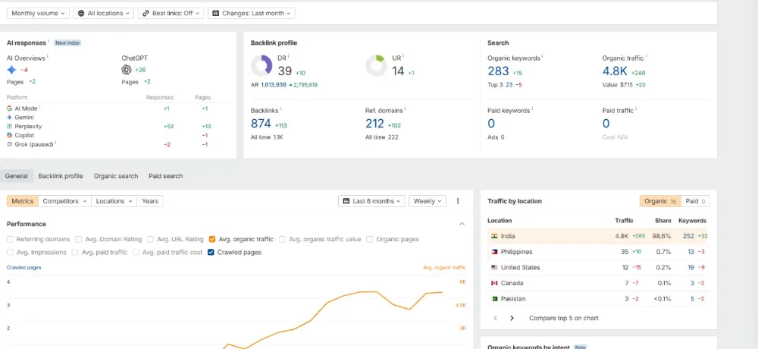Click the Copilot platform icon
Screen dimensions: 758x349
[x=9, y=136]
